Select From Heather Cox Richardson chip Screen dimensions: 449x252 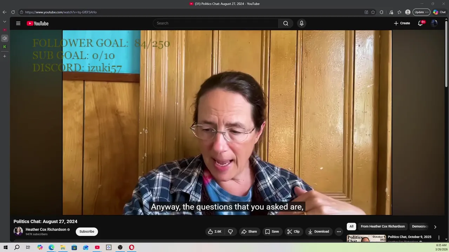point(383,226)
